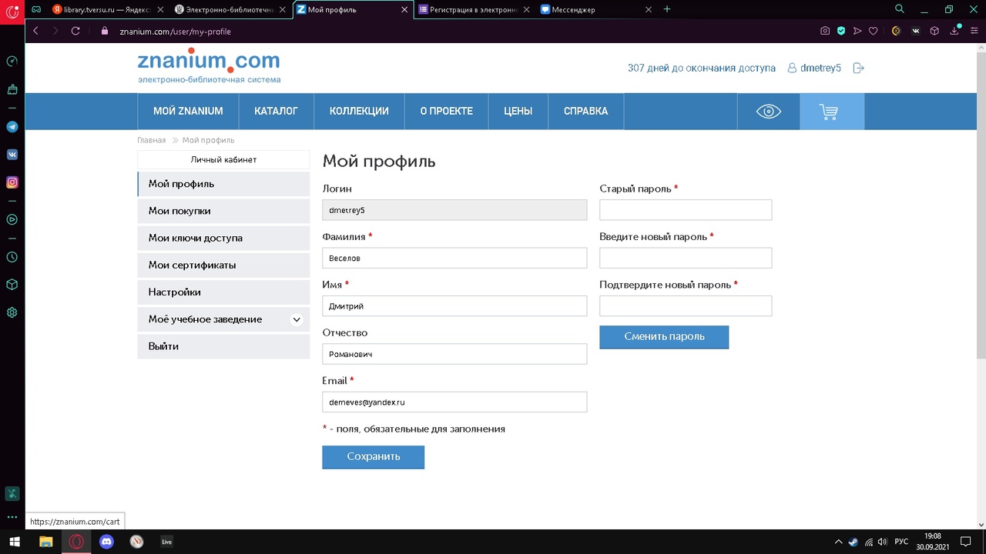Image resolution: width=986 pixels, height=554 pixels.
Task: Open the СПРАВКА menu item
Action: pos(585,111)
